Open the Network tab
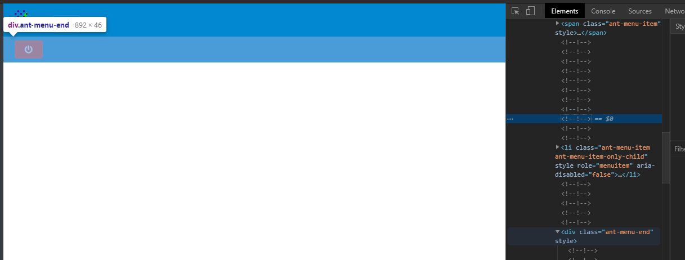Image resolution: width=685 pixels, height=260 pixels. click(674, 11)
